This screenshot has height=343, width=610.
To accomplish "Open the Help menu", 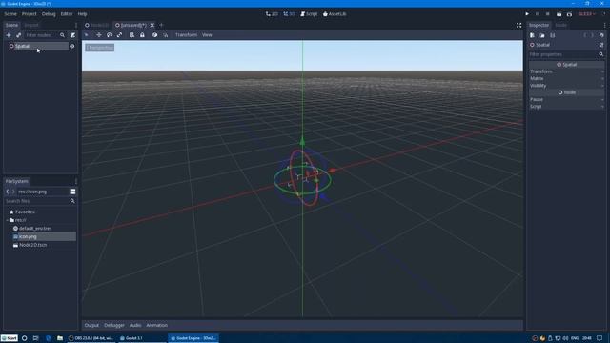I will (x=82, y=14).
